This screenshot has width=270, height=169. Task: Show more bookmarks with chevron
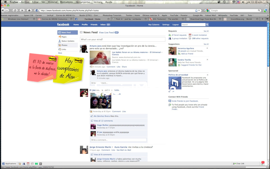(x=268, y=15)
